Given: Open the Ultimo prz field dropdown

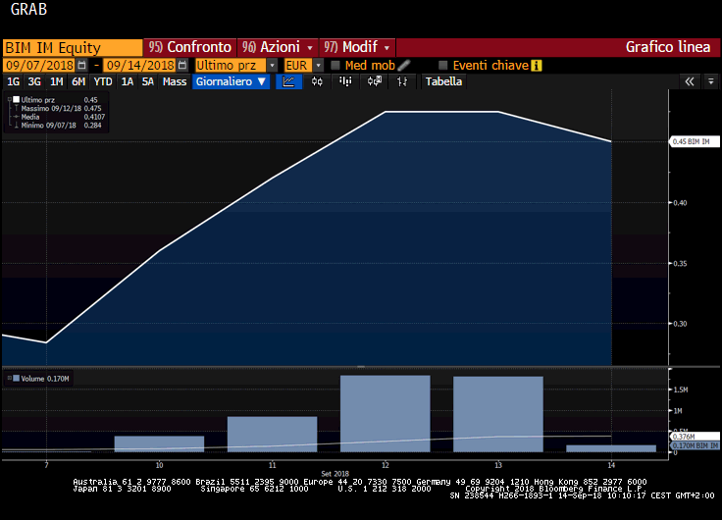Looking at the screenshot, I should (x=235, y=65).
